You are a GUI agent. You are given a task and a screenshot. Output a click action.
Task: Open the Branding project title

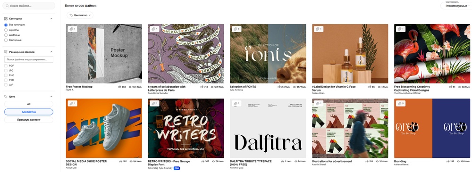pos(400,161)
